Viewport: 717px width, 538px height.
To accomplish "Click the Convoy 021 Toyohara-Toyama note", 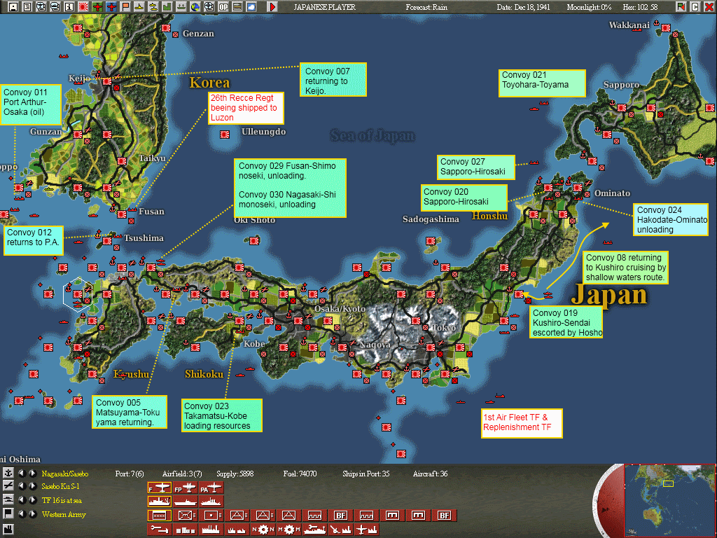I will [542, 83].
